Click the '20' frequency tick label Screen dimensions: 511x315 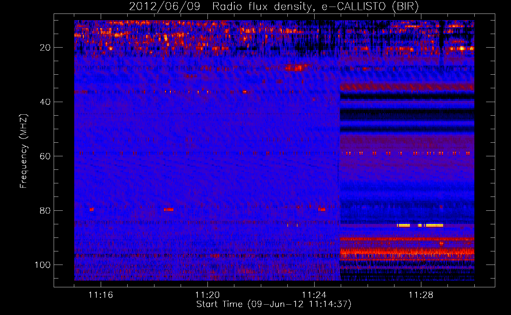[45, 48]
